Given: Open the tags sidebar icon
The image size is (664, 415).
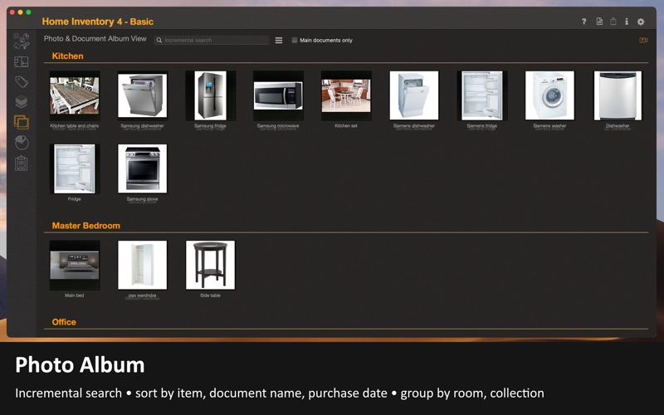Looking at the screenshot, I should [x=22, y=81].
